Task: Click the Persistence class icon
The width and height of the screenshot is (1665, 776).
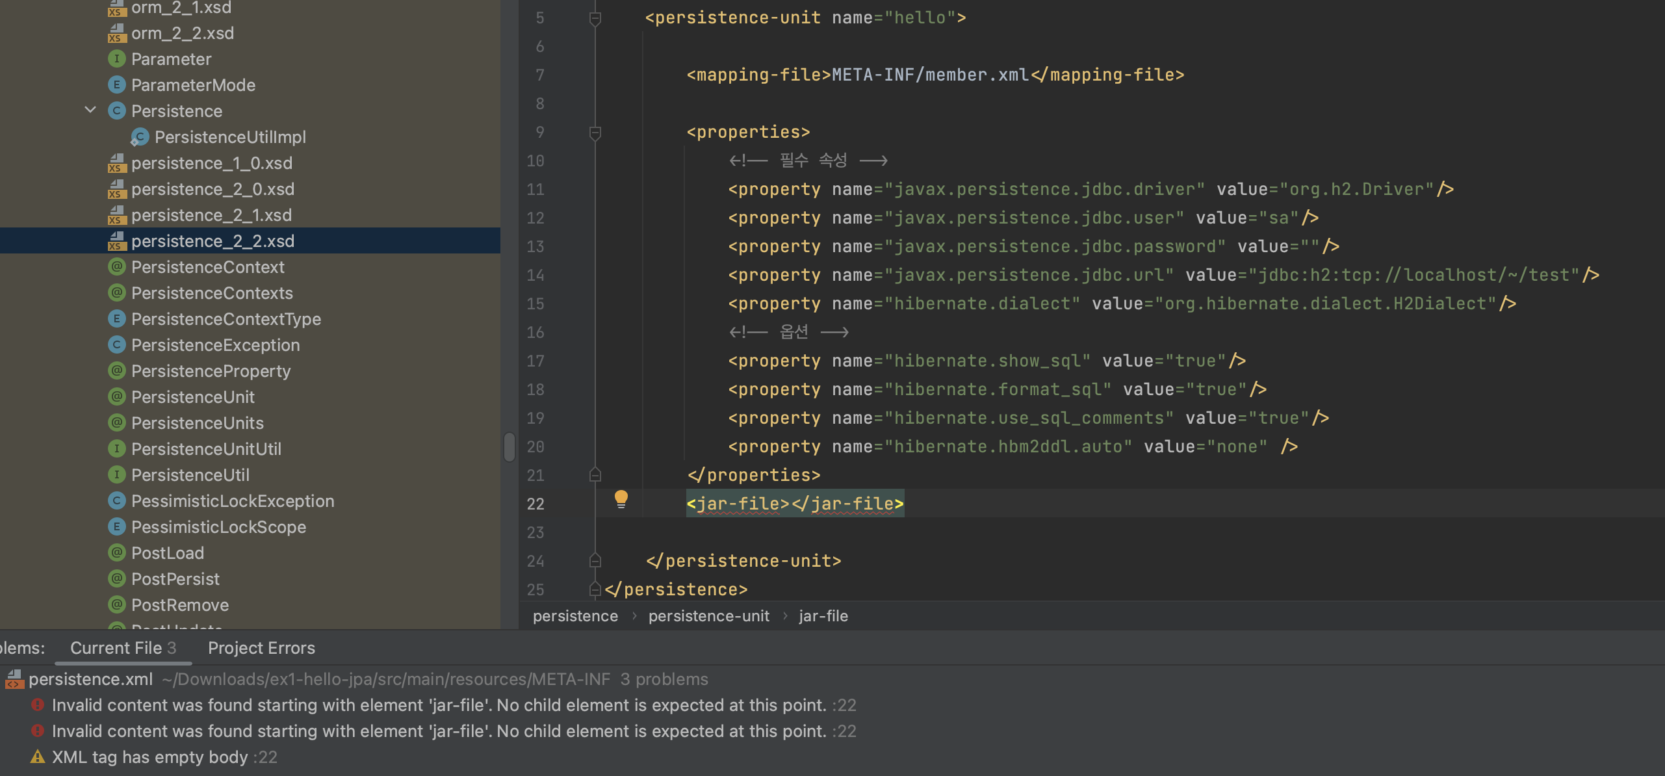Action: click(116, 110)
